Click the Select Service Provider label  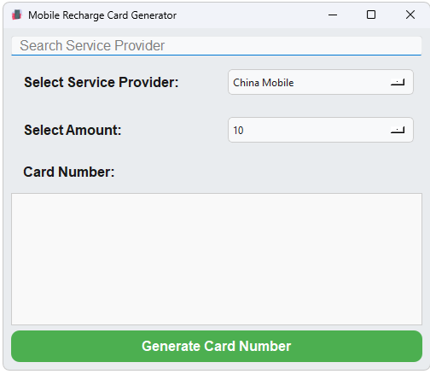(x=102, y=82)
